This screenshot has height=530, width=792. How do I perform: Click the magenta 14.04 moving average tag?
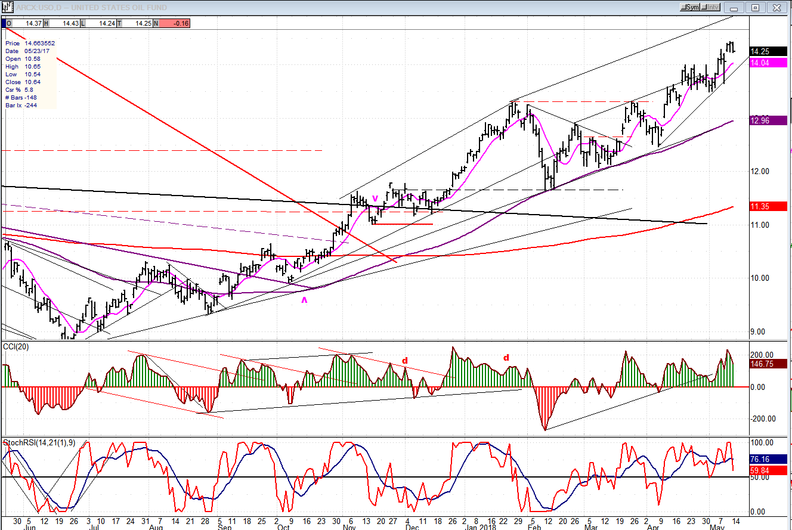(768, 63)
